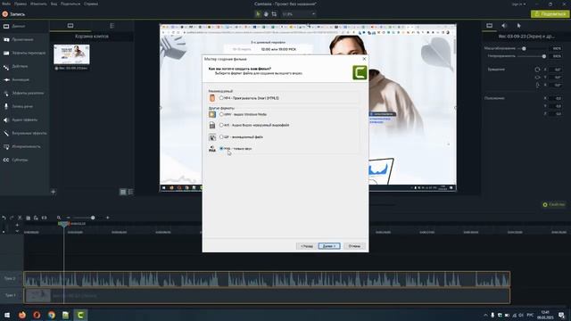Choose MP4 Smart Player (HTML5) radio option

(221, 98)
